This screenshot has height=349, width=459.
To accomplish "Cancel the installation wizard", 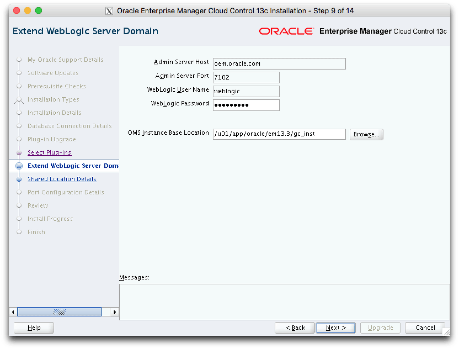I will point(425,328).
